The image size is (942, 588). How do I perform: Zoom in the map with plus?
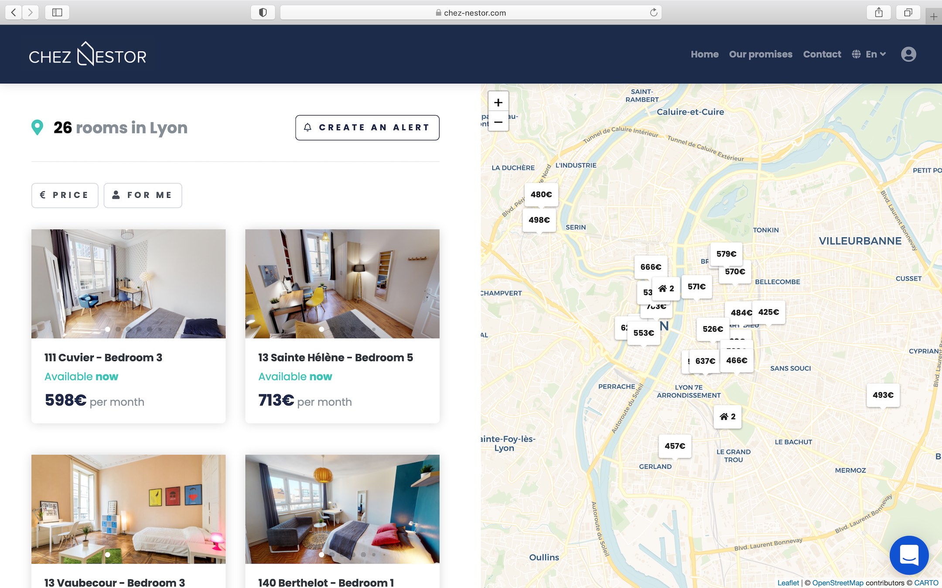(498, 102)
